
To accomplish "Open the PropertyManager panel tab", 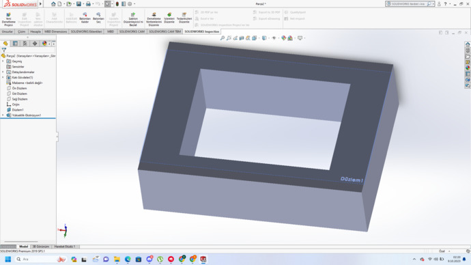I will click(15, 44).
